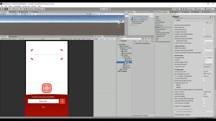216x121 pixels.
Task: Open the Layers dropdown
Action: [x=200, y=9]
